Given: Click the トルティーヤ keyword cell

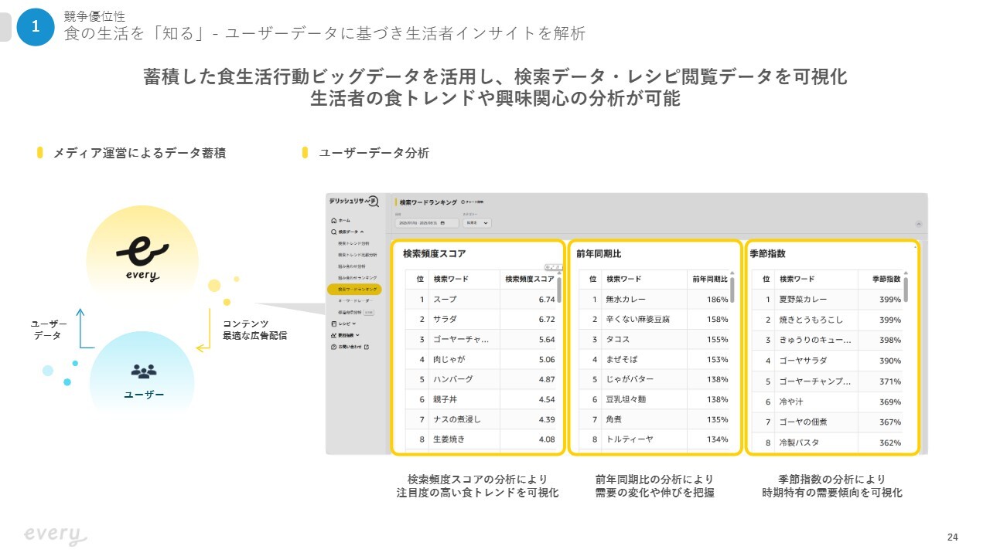Looking at the screenshot, I should point(630,439).
